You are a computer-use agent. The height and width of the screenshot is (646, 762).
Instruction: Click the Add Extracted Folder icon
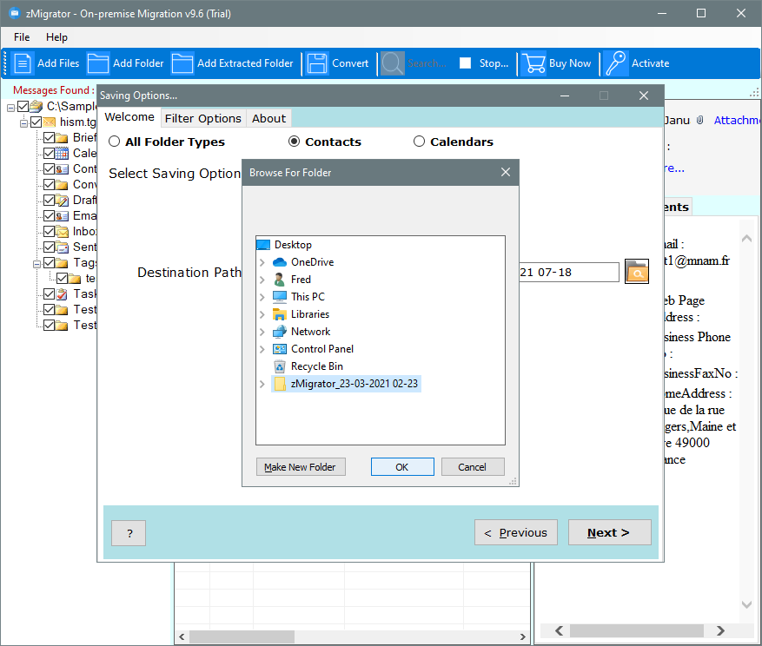[182, 63]
